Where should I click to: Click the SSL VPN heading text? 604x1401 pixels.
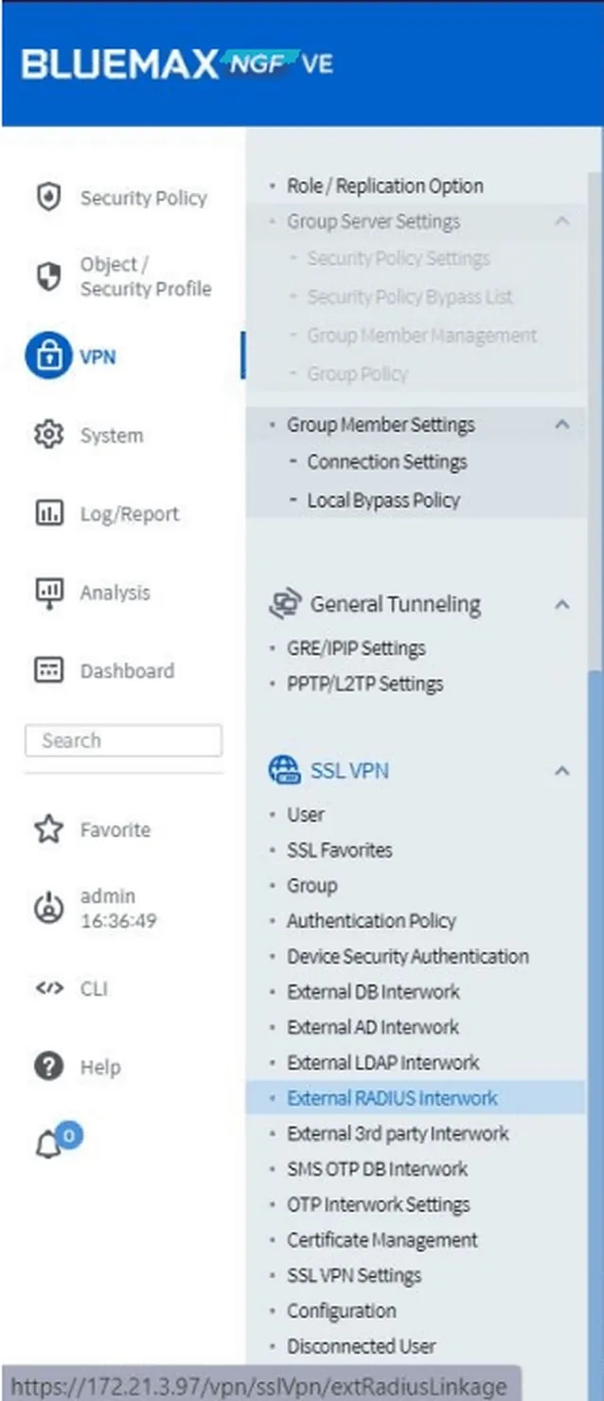(349, 771)
